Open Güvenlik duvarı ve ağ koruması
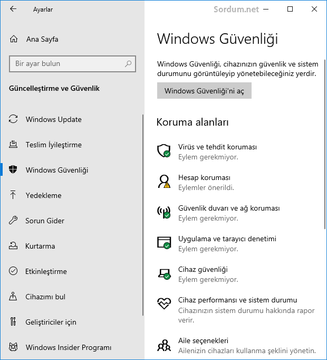This screenshot has width=327, height=360. tap(229, 208)
